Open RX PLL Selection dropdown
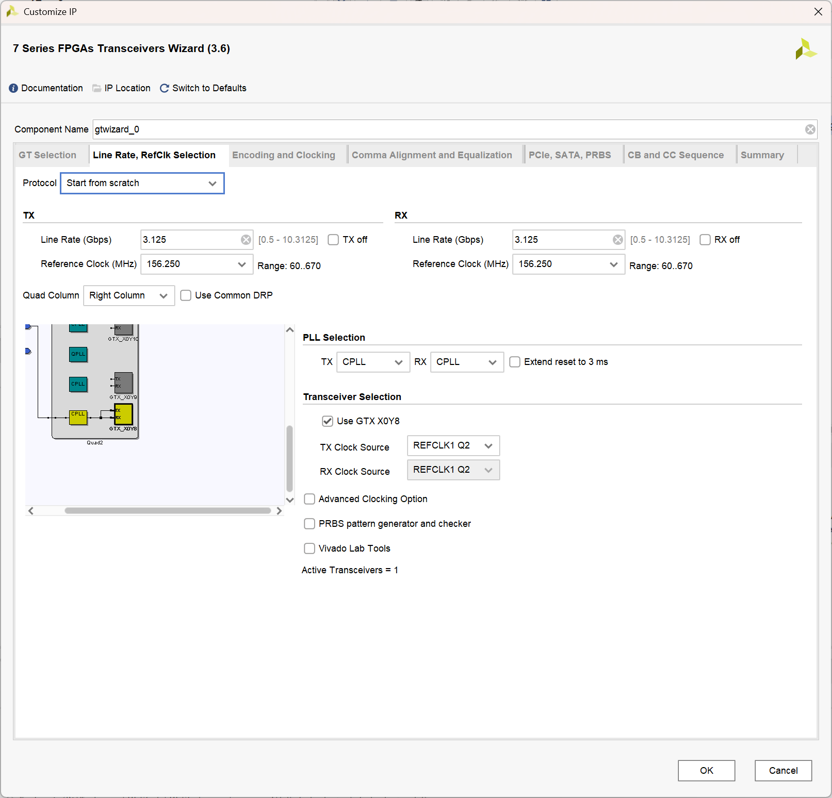Image resolution: width=832 pixels, height=798 pixels. pos(467,362)
